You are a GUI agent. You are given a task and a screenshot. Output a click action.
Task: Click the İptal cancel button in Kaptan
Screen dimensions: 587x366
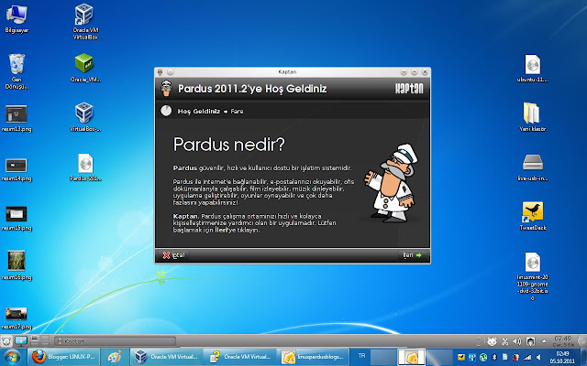(x=173, y=255)
